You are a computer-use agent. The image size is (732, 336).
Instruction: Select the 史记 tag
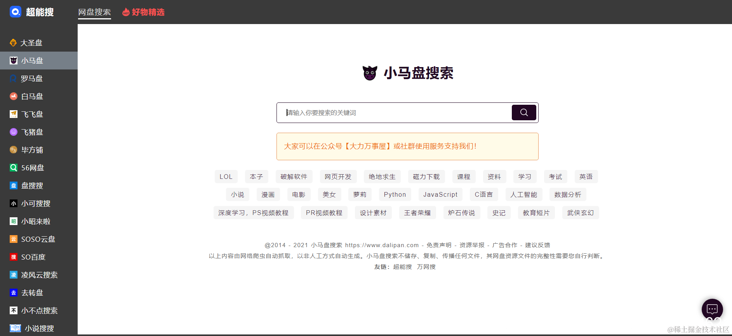pyautogui.click(x=499, y=213)
